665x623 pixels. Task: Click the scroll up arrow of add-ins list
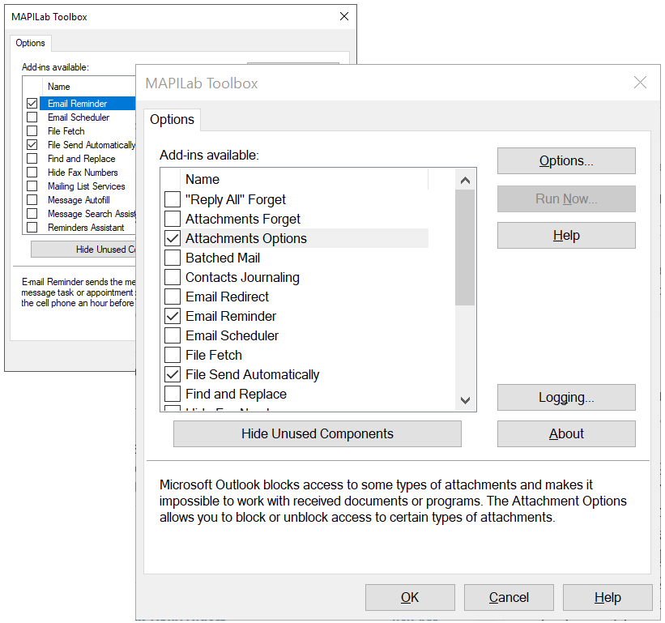pos(465,181)
